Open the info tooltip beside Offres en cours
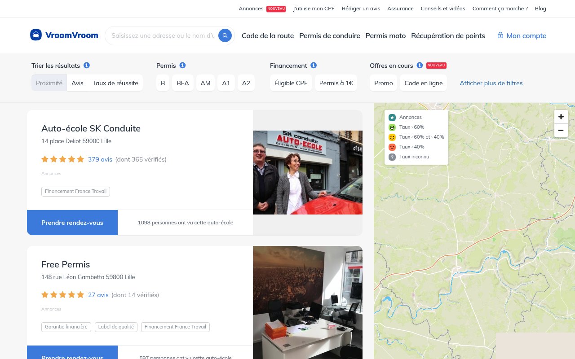 tap(419, 65)
